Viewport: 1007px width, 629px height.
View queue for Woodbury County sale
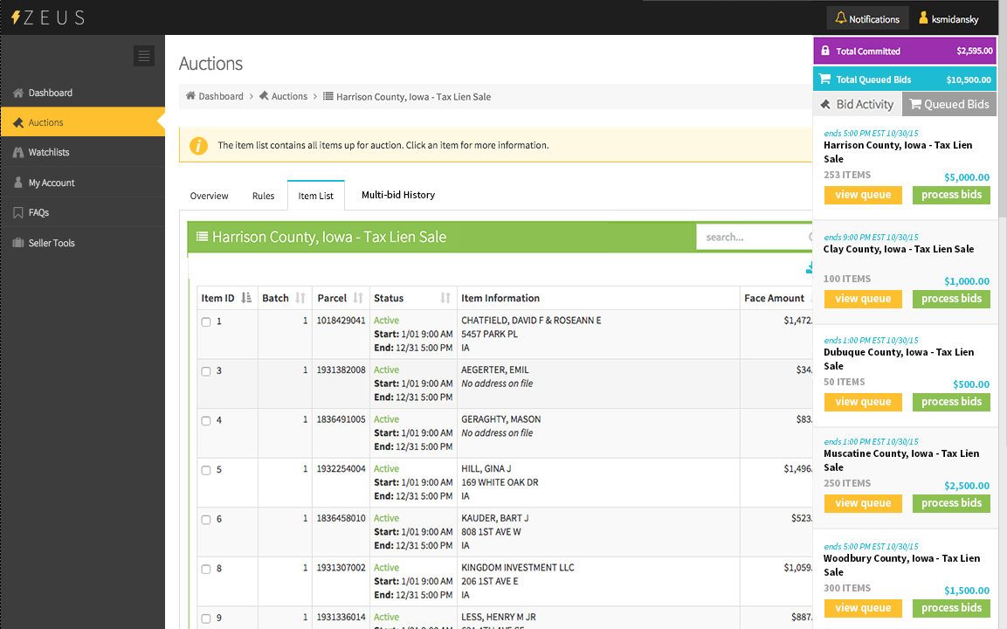(863, 608)
